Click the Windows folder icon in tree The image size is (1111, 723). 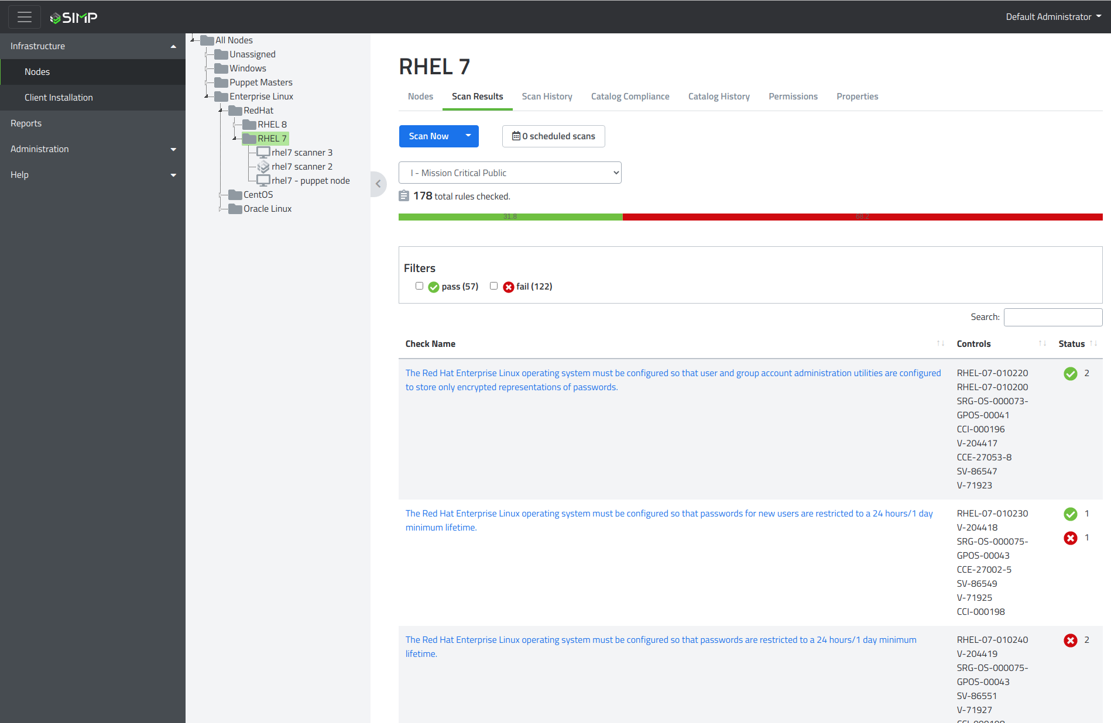click(221, 68)
